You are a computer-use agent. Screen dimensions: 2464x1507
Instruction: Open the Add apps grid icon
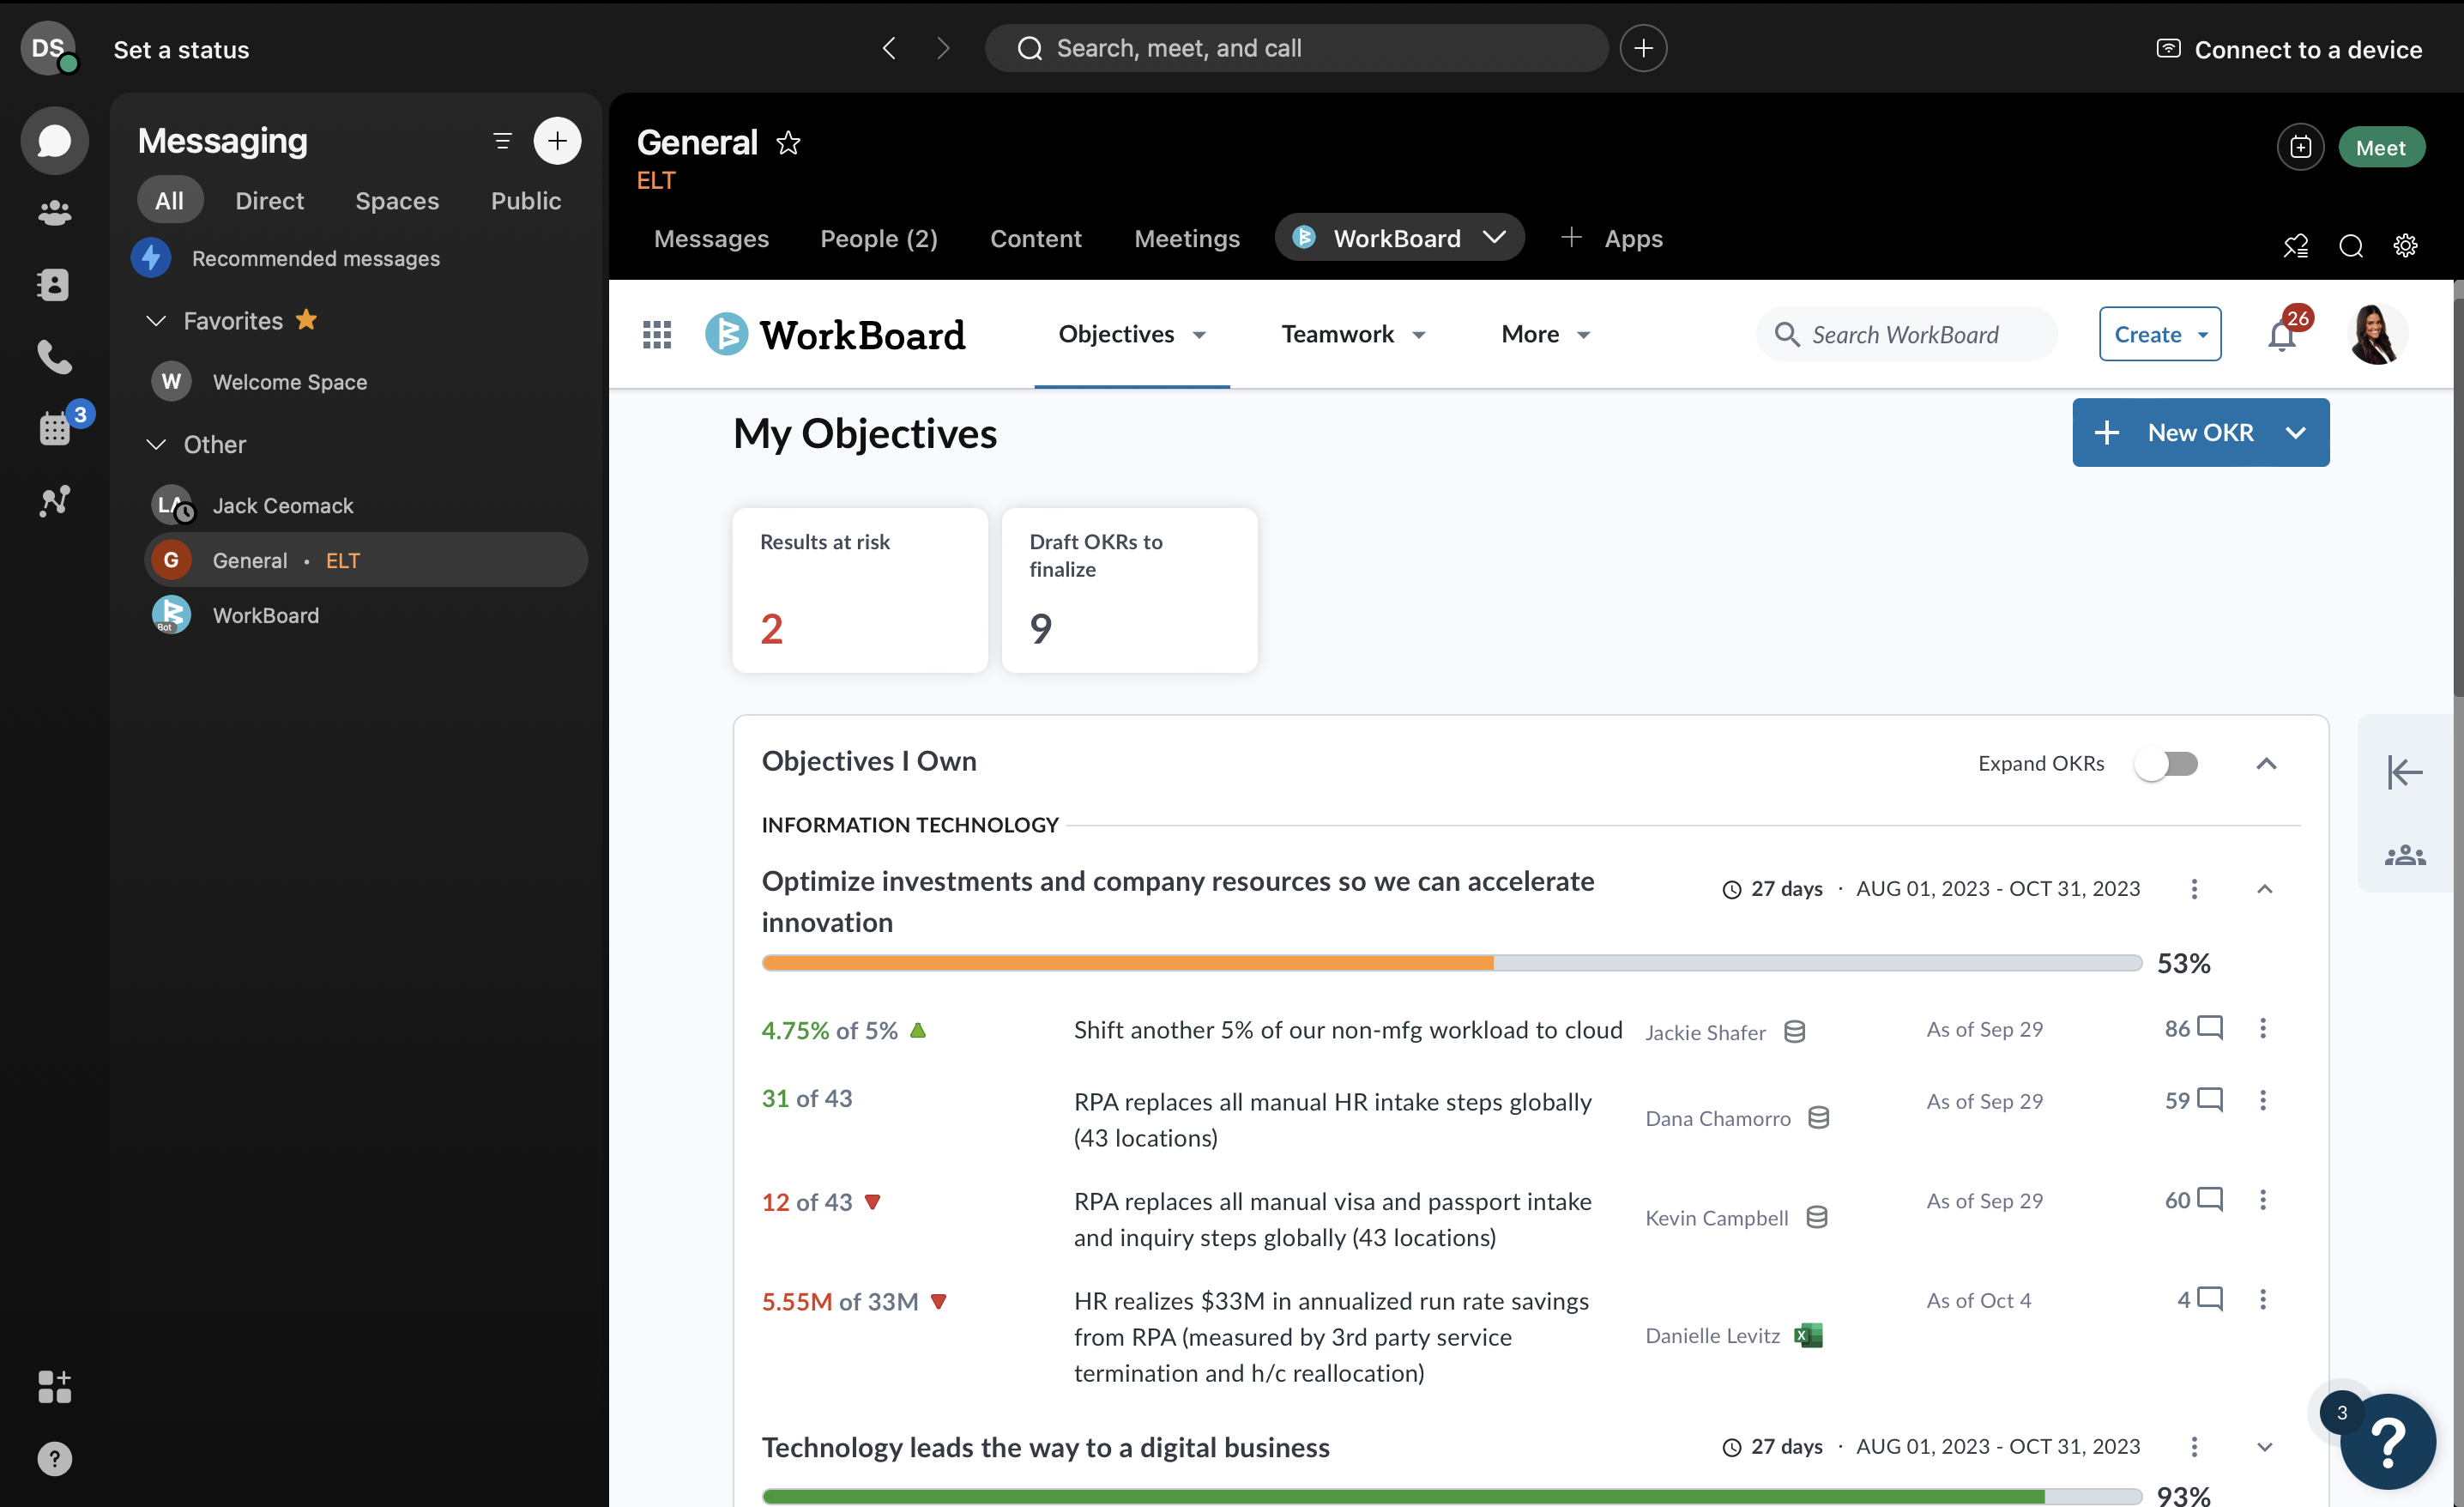click(54, 1387)
